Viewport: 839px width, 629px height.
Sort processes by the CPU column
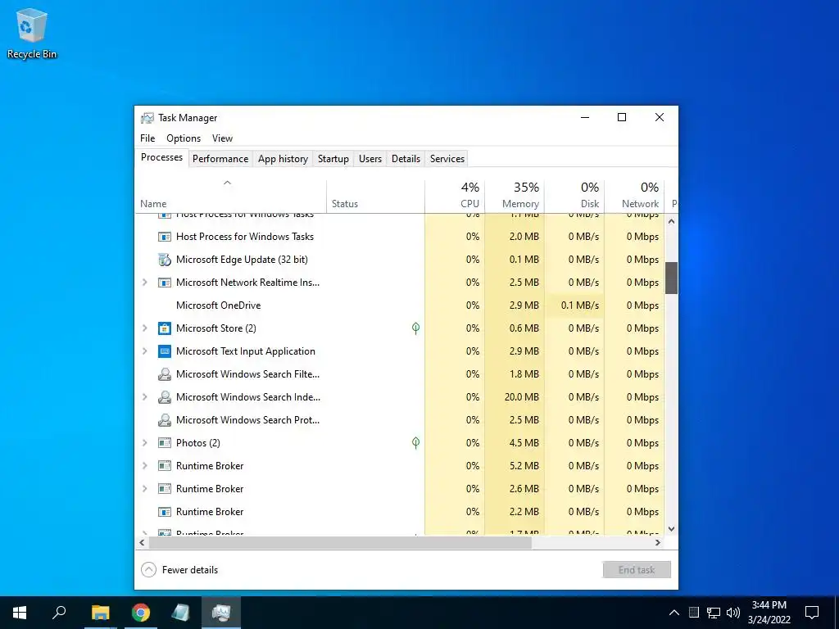click(x=455, y=195)
